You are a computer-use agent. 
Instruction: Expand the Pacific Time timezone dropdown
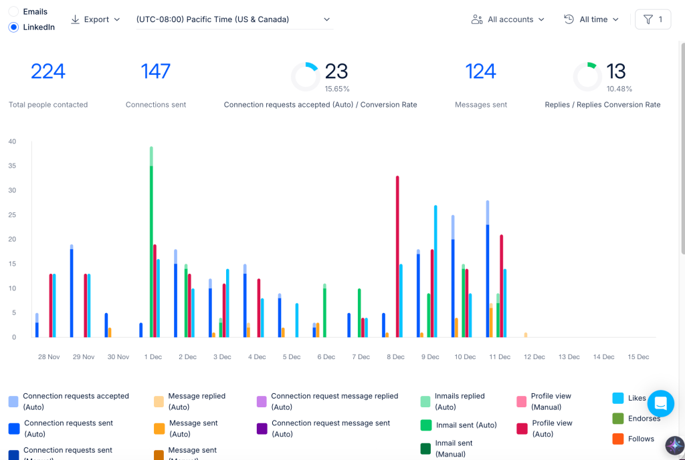tap(235, 19)
